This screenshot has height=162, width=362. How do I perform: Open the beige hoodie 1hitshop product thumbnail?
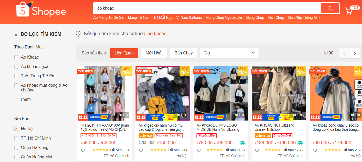click(x=279, y=93)
